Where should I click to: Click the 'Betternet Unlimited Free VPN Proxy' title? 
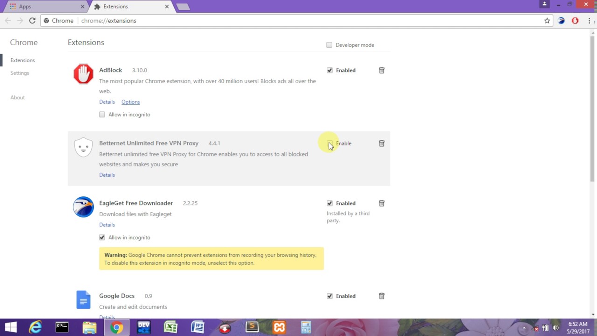[149, 143]
